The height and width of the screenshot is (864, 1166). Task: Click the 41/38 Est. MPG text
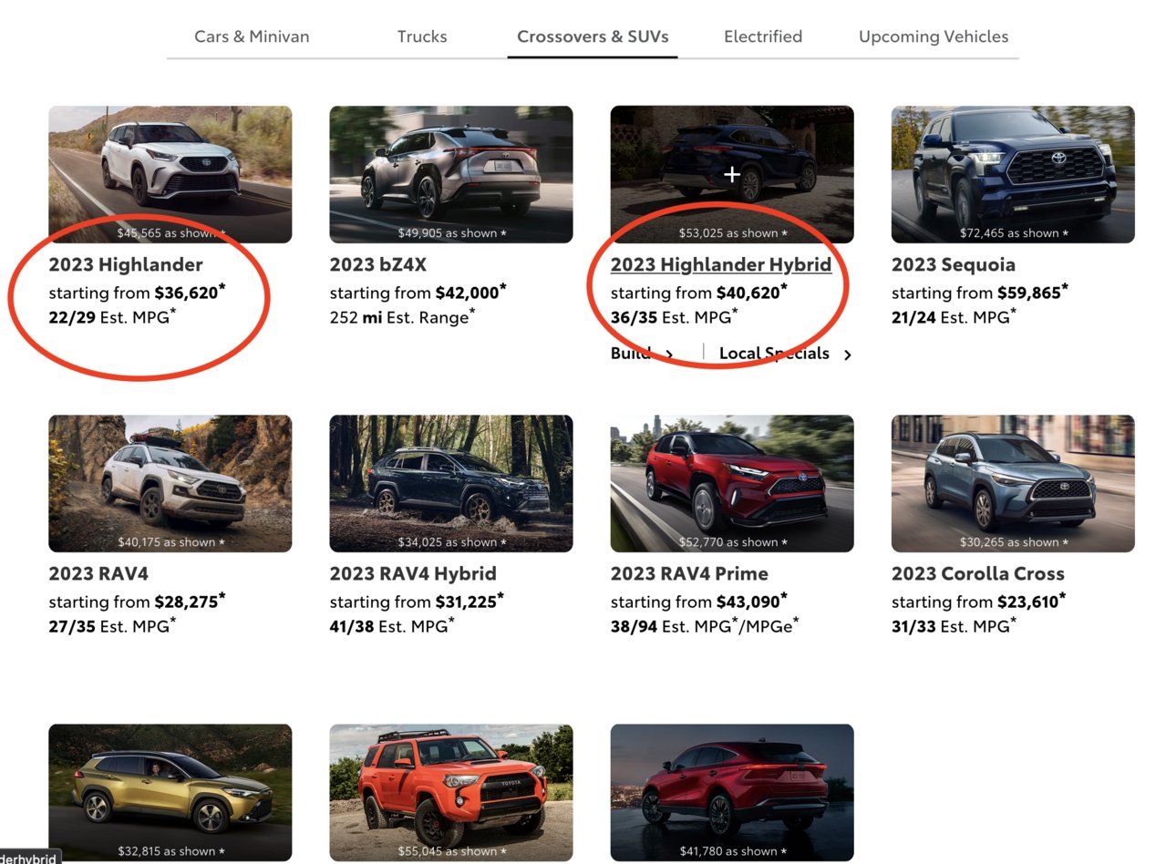coord(392,626)
